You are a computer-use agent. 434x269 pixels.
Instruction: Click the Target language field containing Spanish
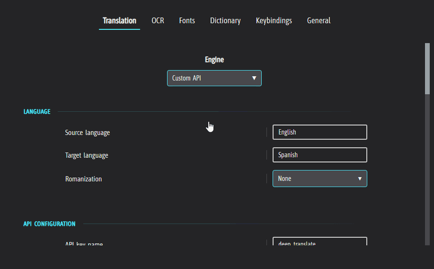320,155
